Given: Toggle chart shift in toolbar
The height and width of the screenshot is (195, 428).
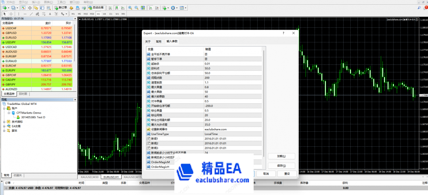Looking at the screenshot, I should [x=157, y=8].
